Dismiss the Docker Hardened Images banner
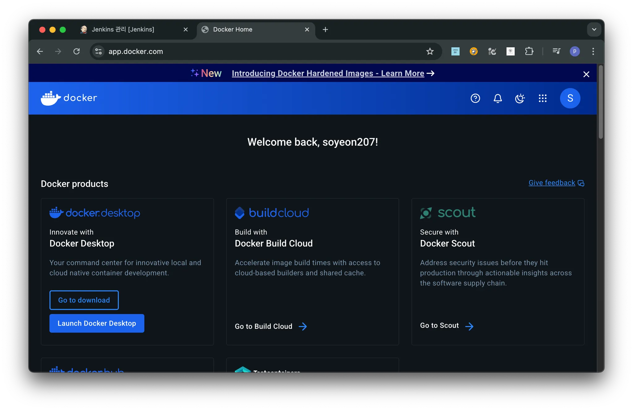 click(x=586, y=74)
